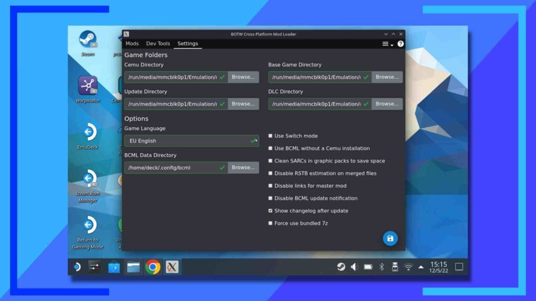Enable Disable RSTB estimation on merged files
The height and width of the screenshot is (301, 536).
[x=271, y=173]
